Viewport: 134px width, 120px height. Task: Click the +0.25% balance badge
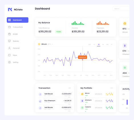[x=58, y=32]
